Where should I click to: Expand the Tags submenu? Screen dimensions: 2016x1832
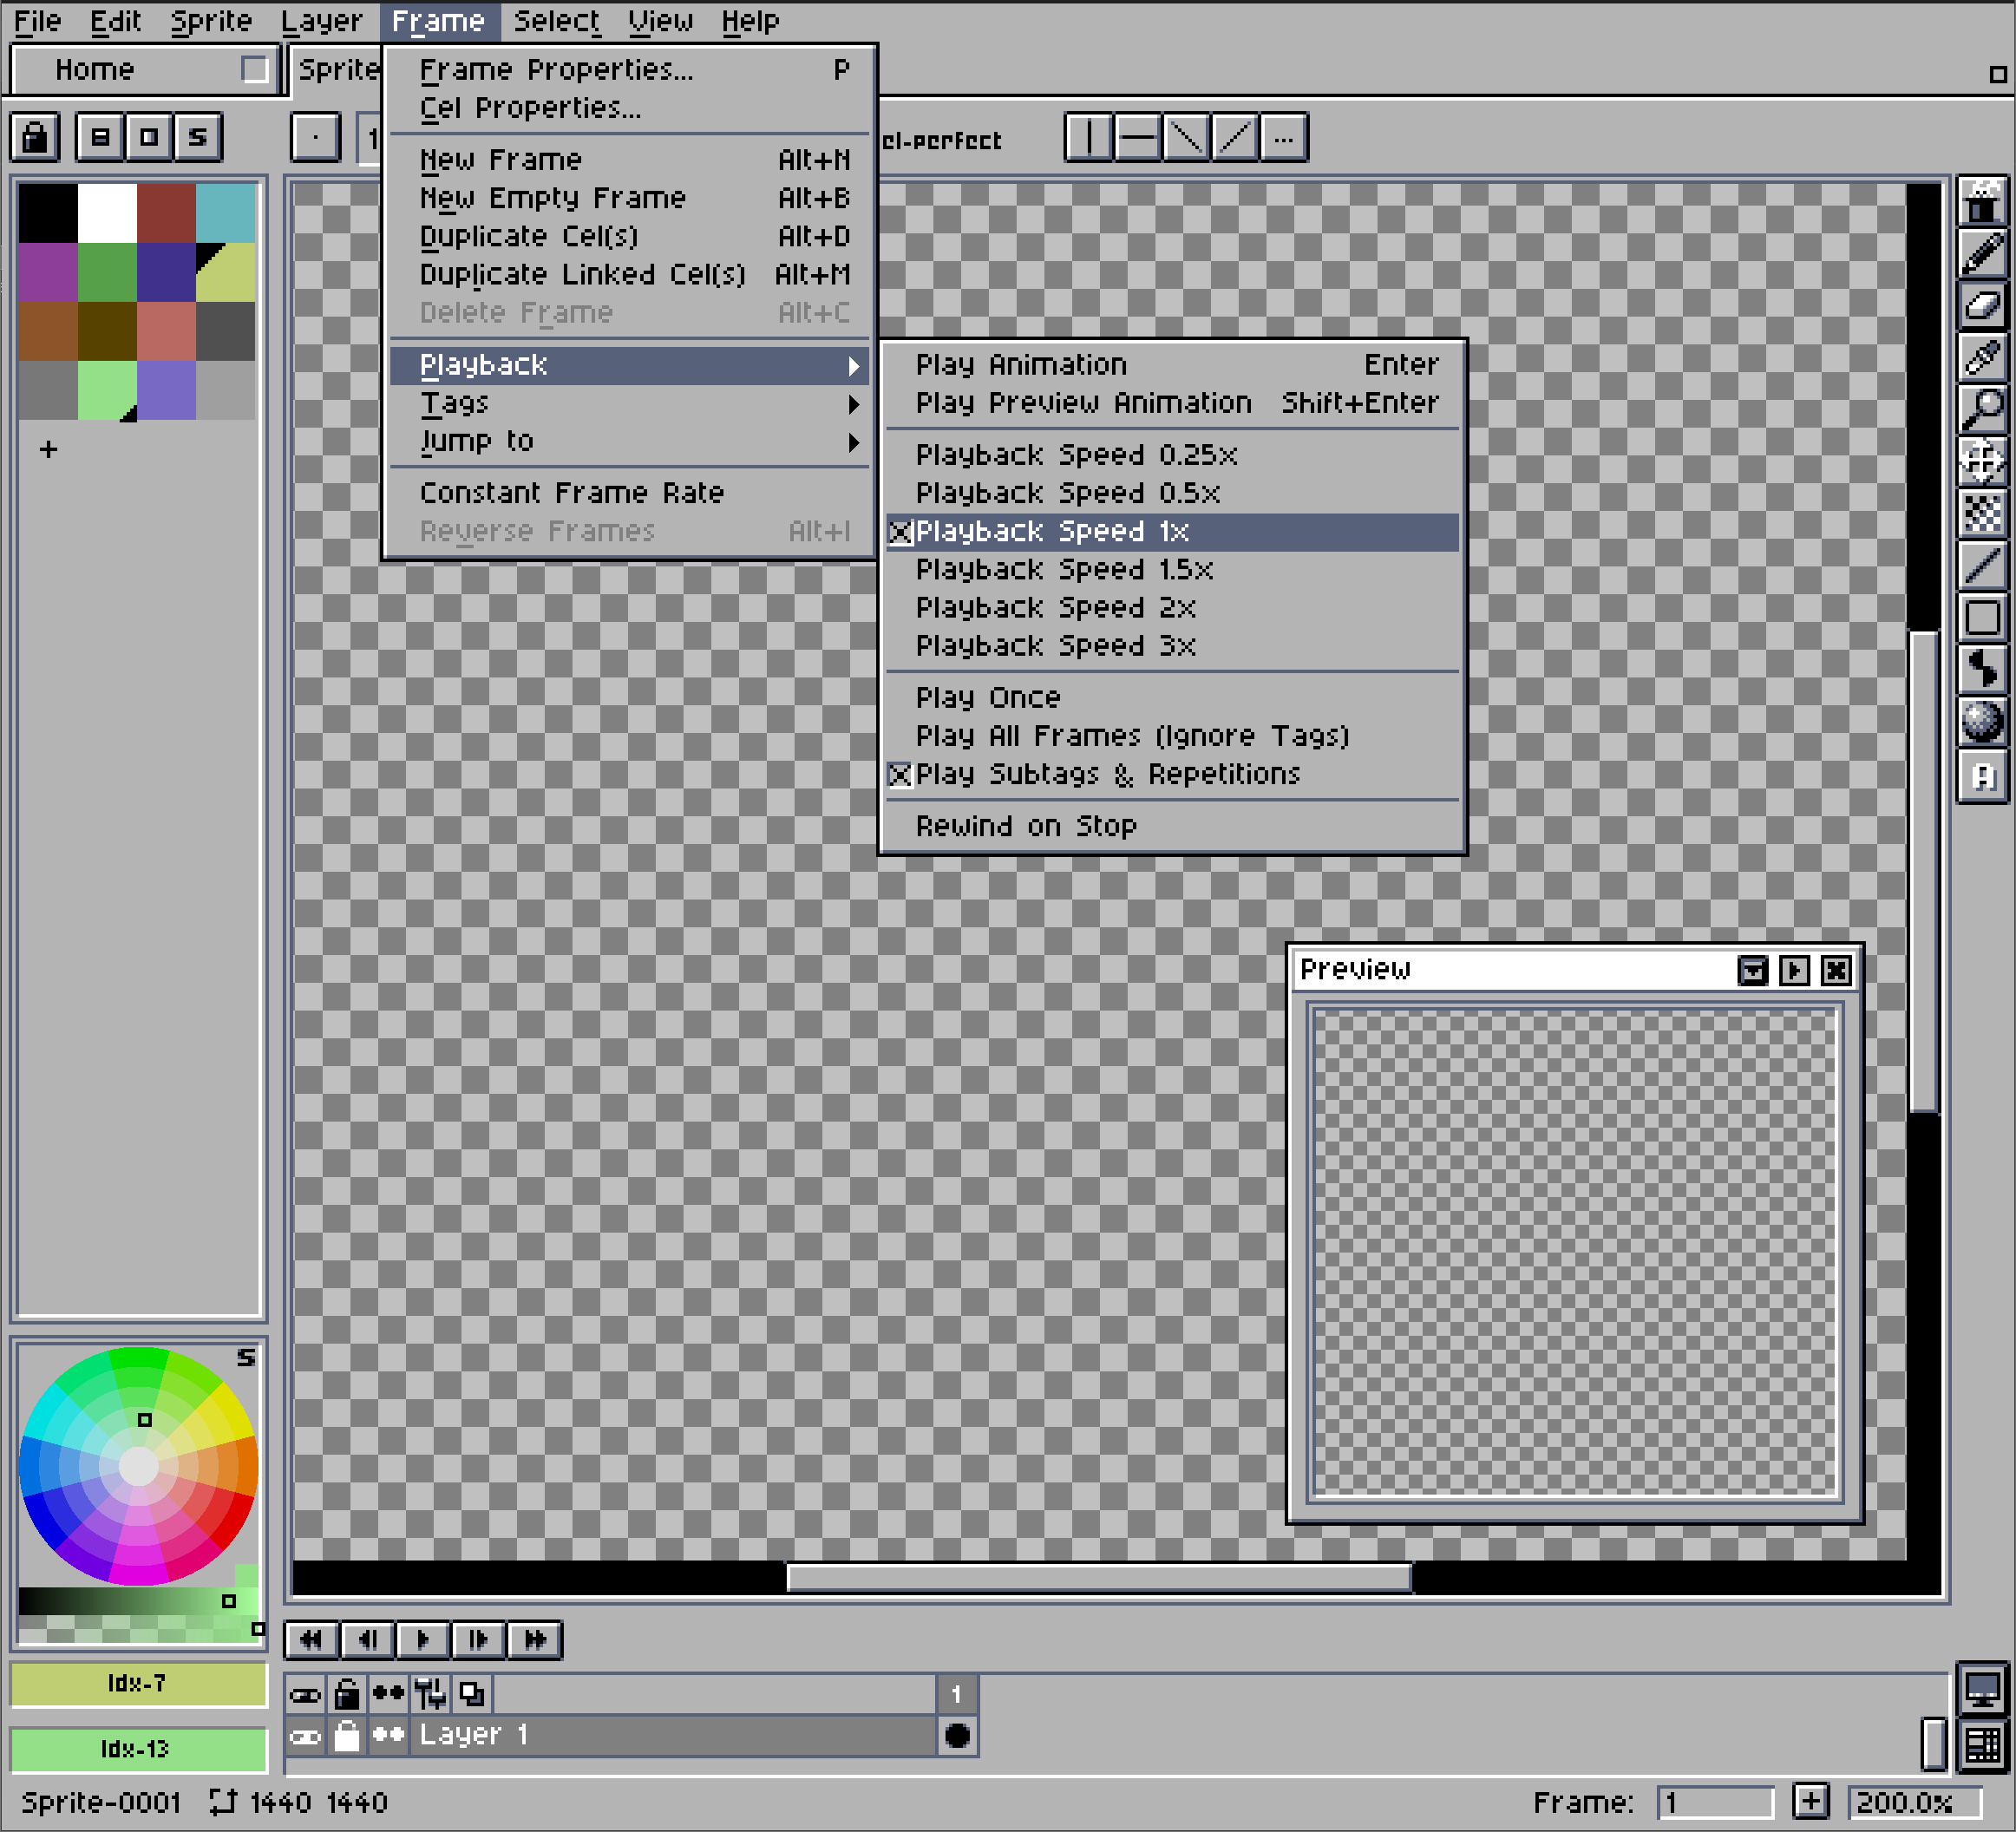click(629, 403)
